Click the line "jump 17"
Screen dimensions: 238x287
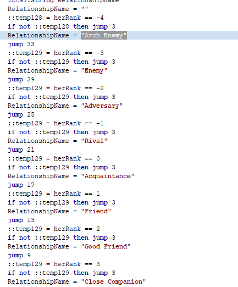[x=21, y=185]
